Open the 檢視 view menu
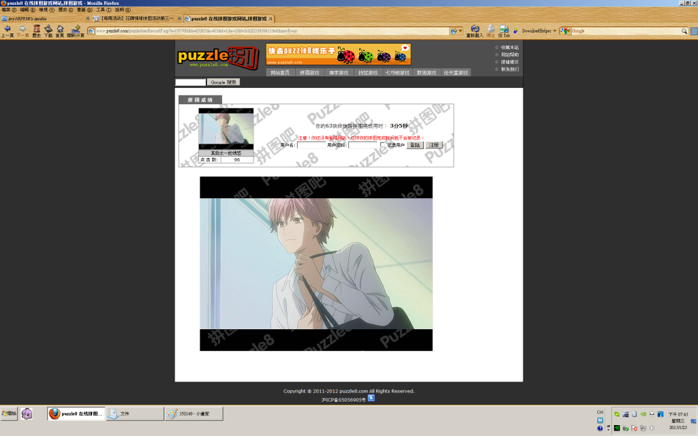The width and height of the screenshot is (698, 436). coord(46,10)
